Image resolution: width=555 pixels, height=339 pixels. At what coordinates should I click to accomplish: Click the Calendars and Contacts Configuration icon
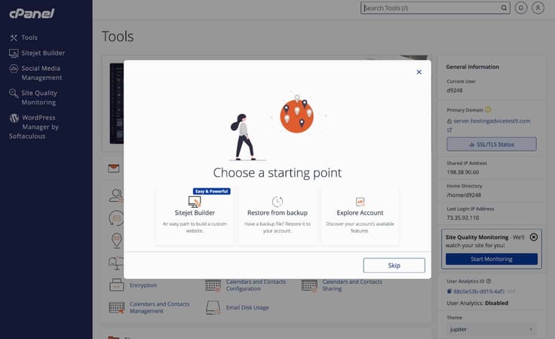click(213, 286)
